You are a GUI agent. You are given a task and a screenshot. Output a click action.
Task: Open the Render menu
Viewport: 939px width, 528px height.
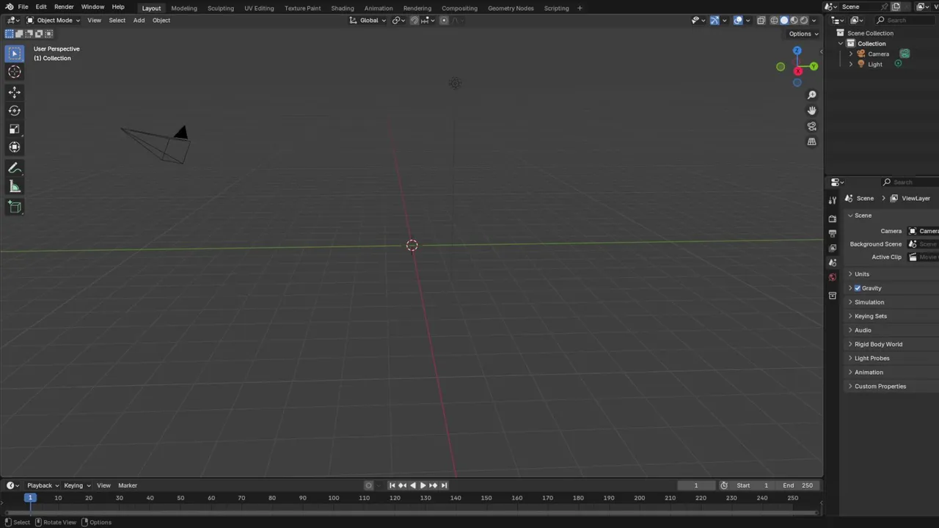pyautogui.click(x=64, y=7)
